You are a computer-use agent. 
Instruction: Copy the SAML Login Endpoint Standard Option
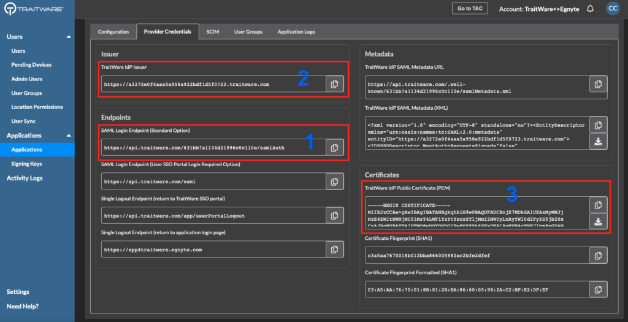334,147
